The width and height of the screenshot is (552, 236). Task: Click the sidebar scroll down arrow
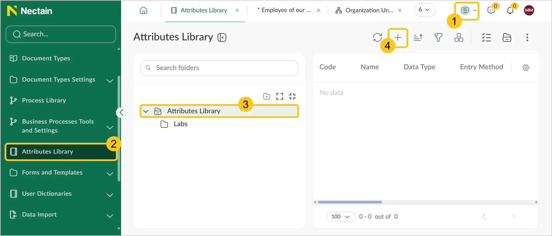[x=119, y=229]
